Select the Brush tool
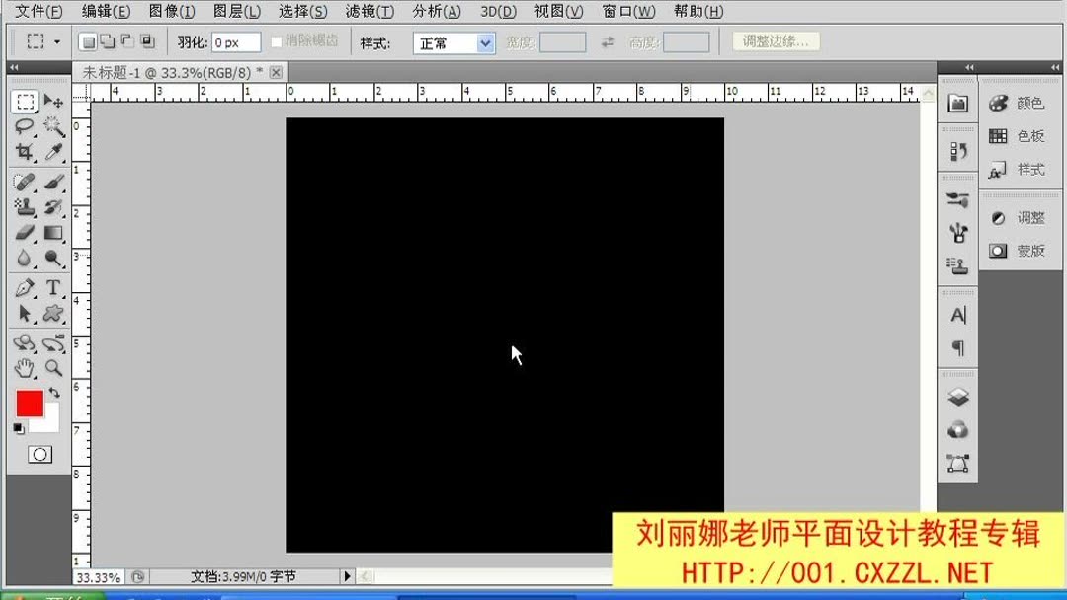 point(56,180)
